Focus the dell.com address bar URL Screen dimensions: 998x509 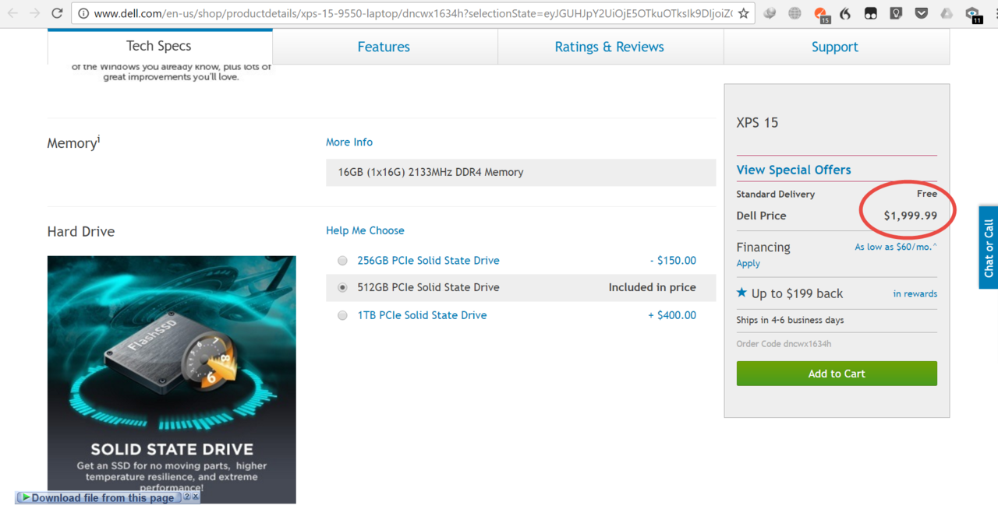pos(412,13)
